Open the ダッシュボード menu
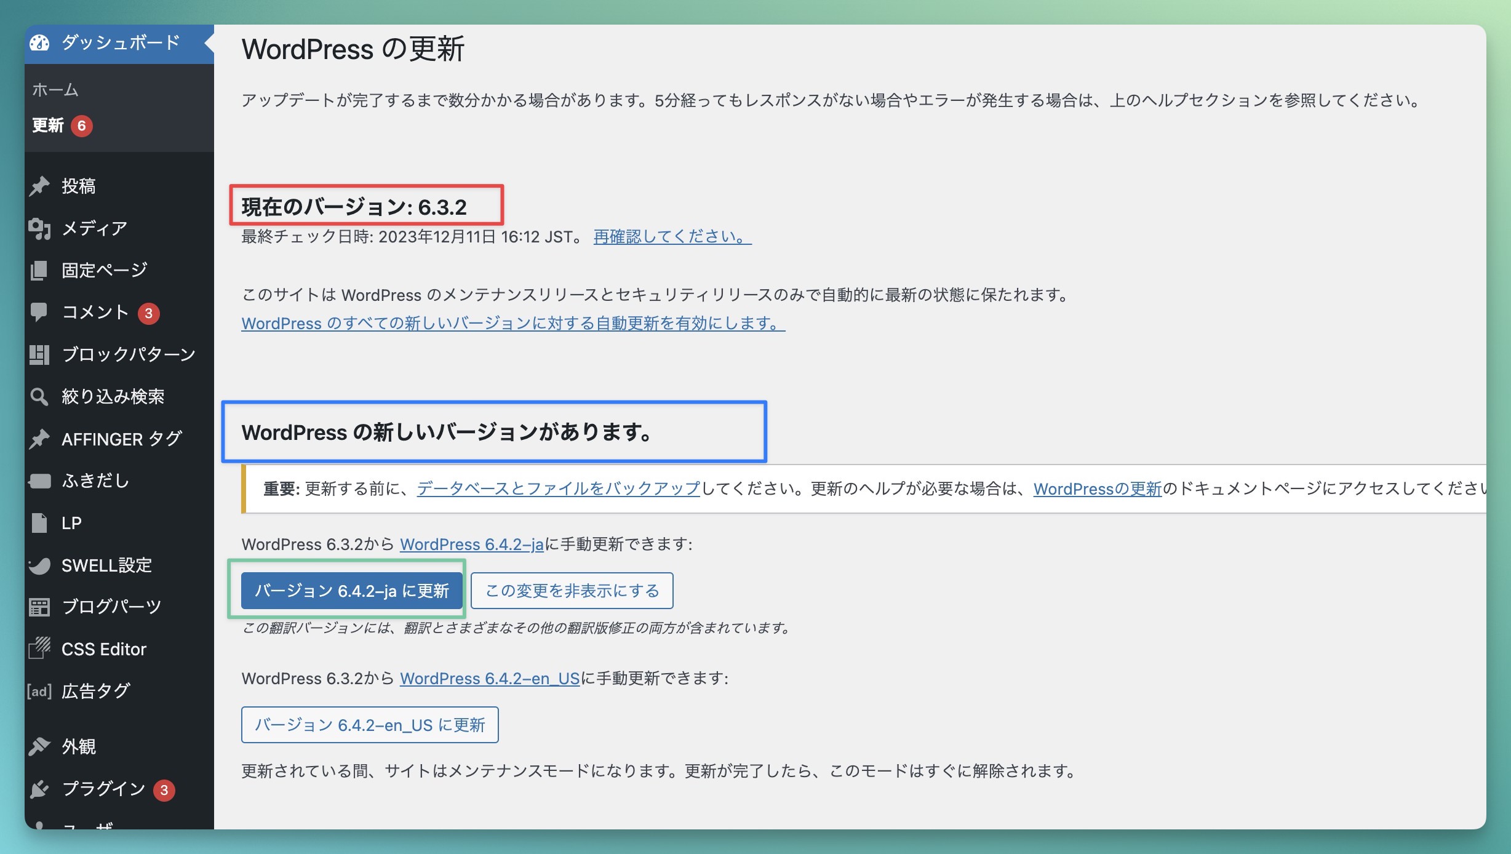1511x854 pixels. click(119, 43)
